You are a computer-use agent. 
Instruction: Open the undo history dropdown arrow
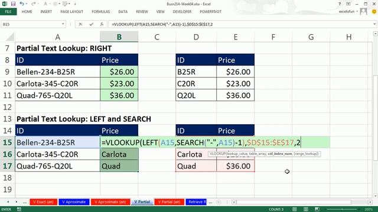26,4
